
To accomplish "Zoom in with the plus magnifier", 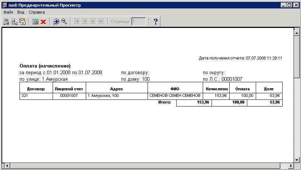I will 56,22.
